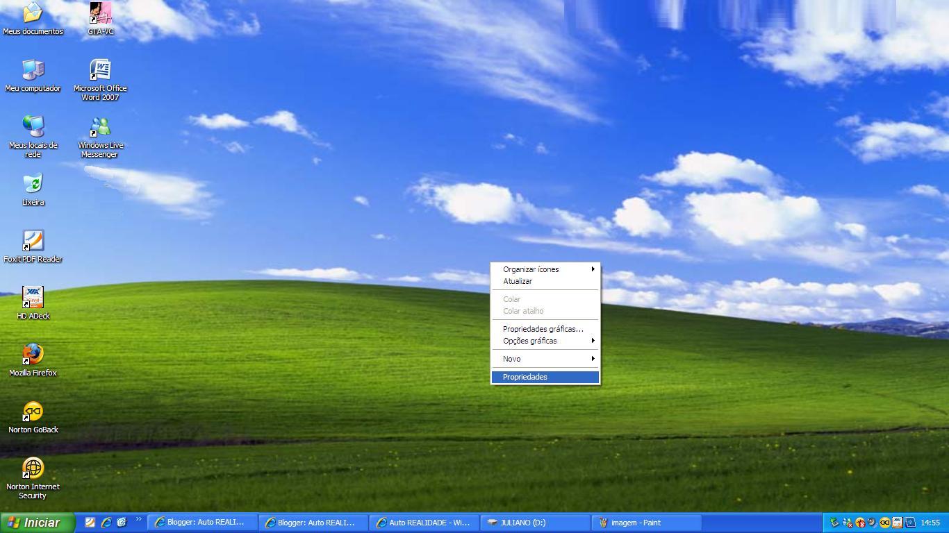Expand the Novo submenu
Viewport: 949px width, 533px height.
pos(545,359)
